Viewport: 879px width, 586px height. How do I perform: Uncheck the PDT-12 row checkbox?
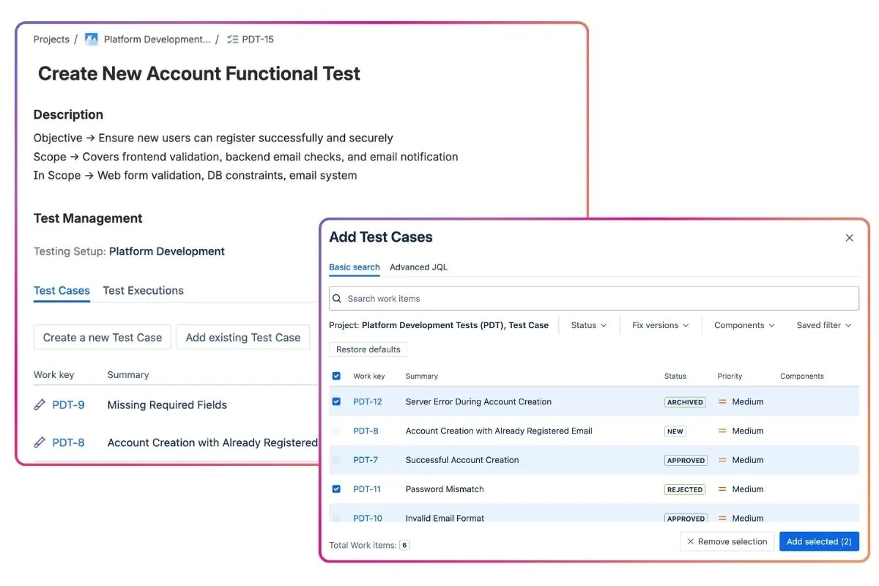coord(336,401)
